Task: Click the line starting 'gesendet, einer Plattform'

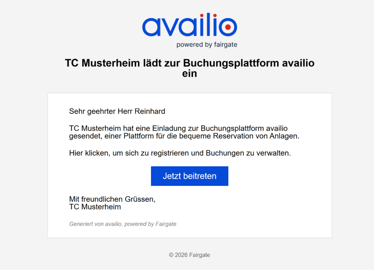Action: point(184,136)
